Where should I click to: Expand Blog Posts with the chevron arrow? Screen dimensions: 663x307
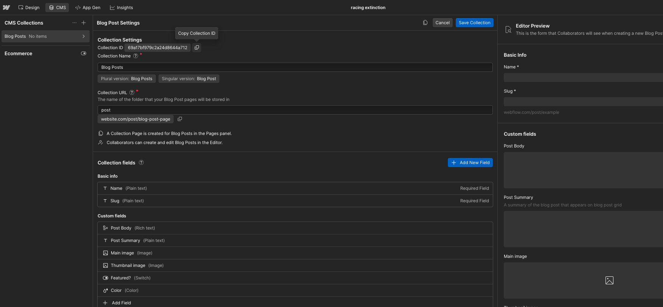click(84, 36)
